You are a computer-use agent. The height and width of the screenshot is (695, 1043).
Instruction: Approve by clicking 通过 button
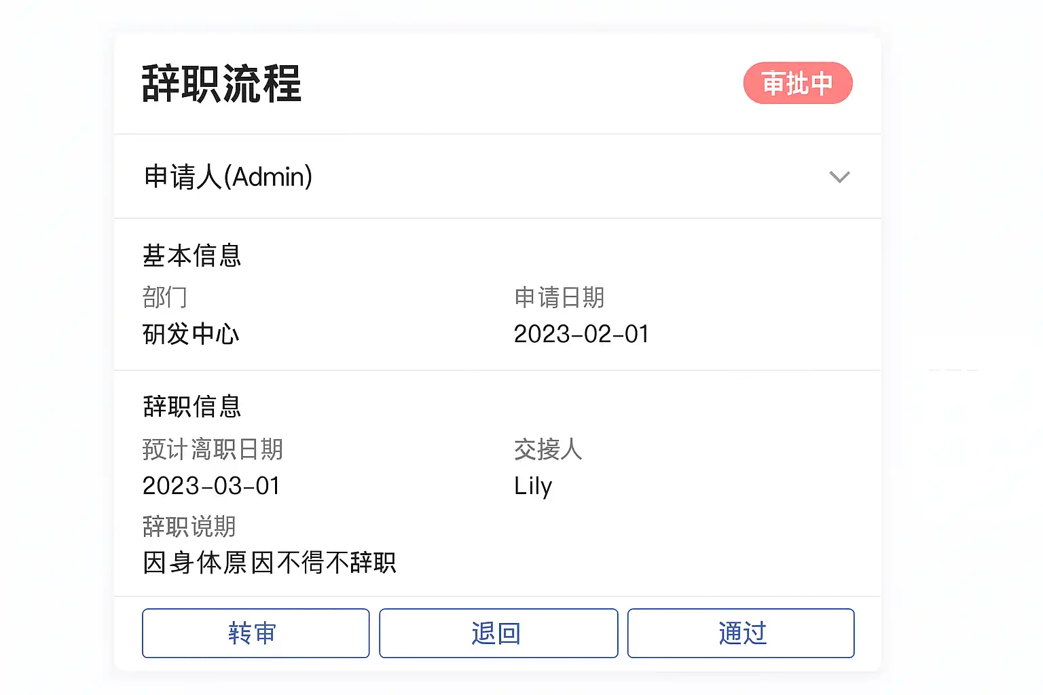741,633
